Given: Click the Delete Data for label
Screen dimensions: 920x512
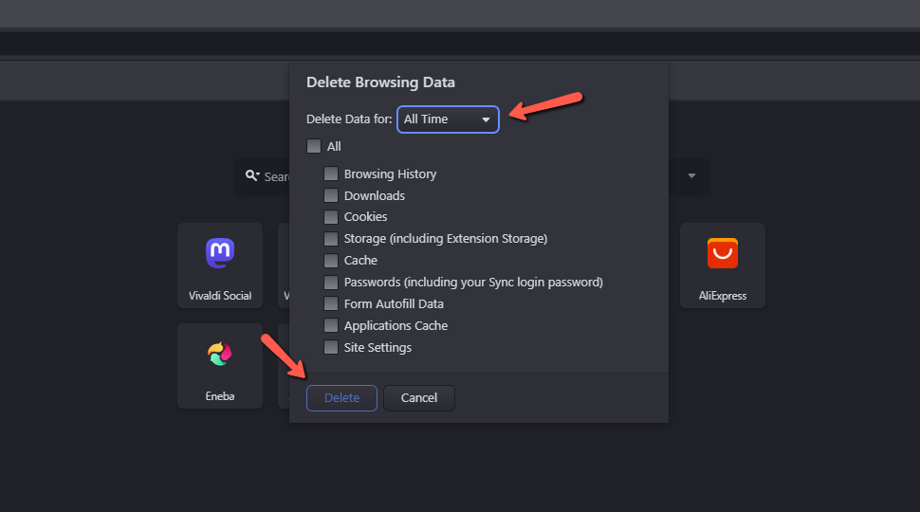Looking at the screenshot, I should pos(349,119).
